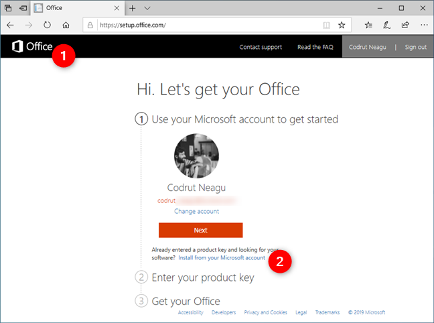This screenshot has width=434, height=323.
Task: Add this page to favorites star
Action: pos(342,25)
